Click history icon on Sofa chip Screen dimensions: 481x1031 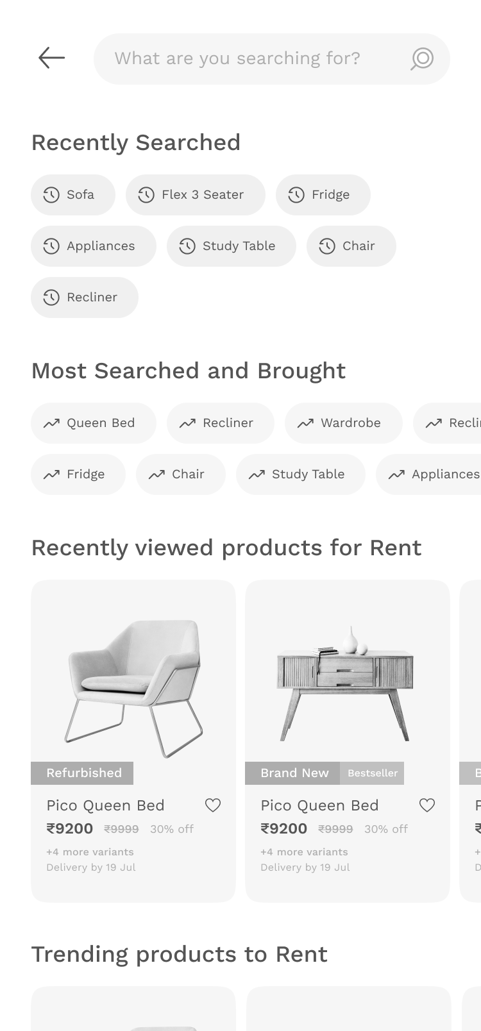pyautogui.click(x=51, y=195)
